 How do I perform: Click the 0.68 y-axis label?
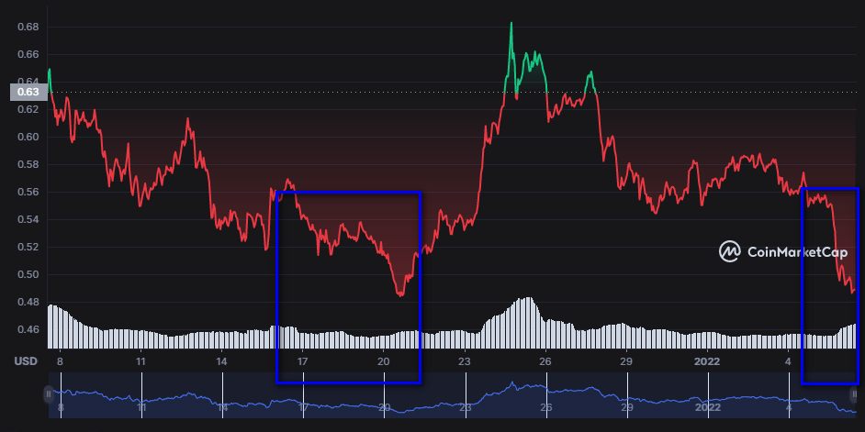click(x=28, y=27)
